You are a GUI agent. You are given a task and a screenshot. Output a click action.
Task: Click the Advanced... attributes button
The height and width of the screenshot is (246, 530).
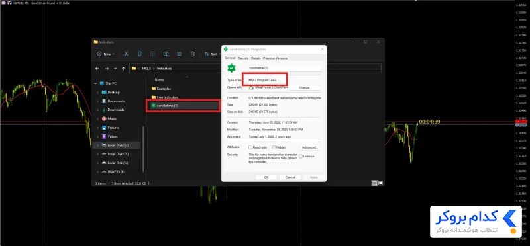[310, 147]
